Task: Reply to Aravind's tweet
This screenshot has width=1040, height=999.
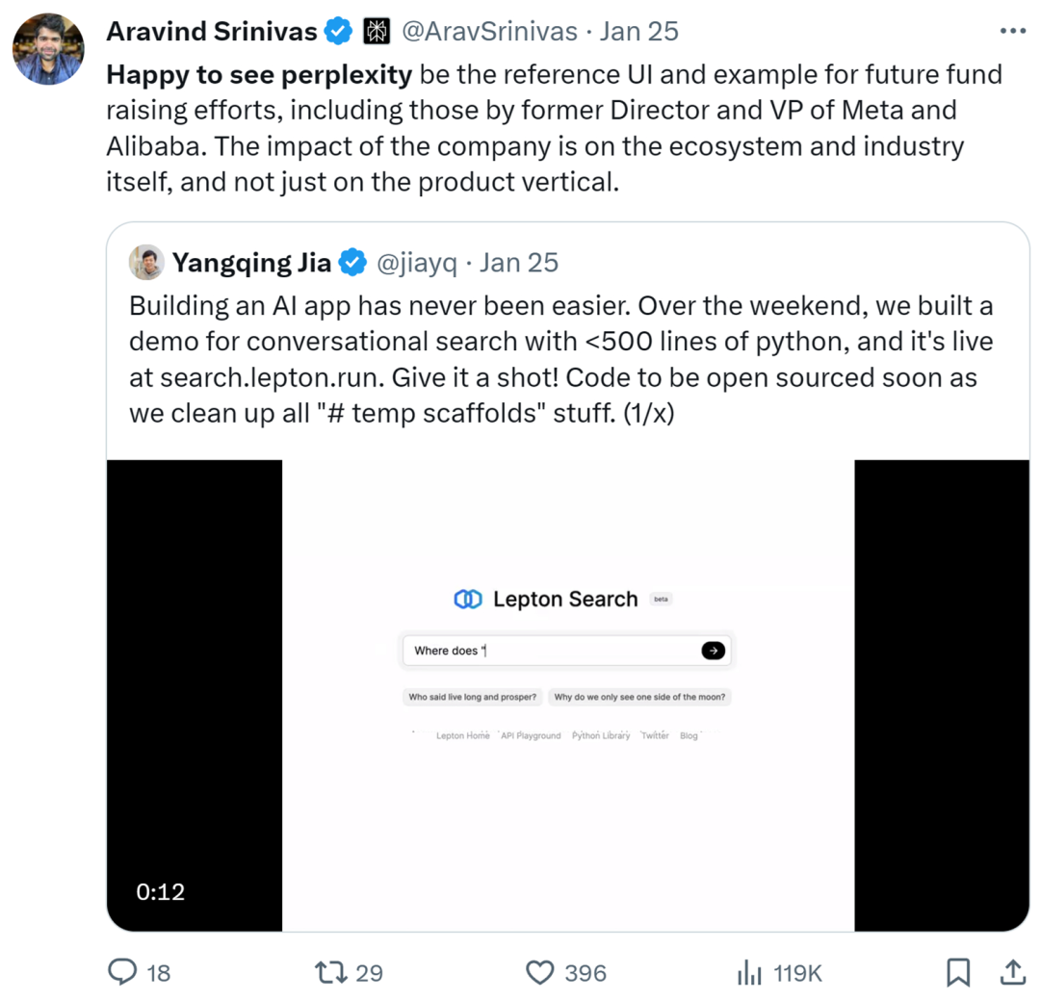Action: tap(123, 973)
